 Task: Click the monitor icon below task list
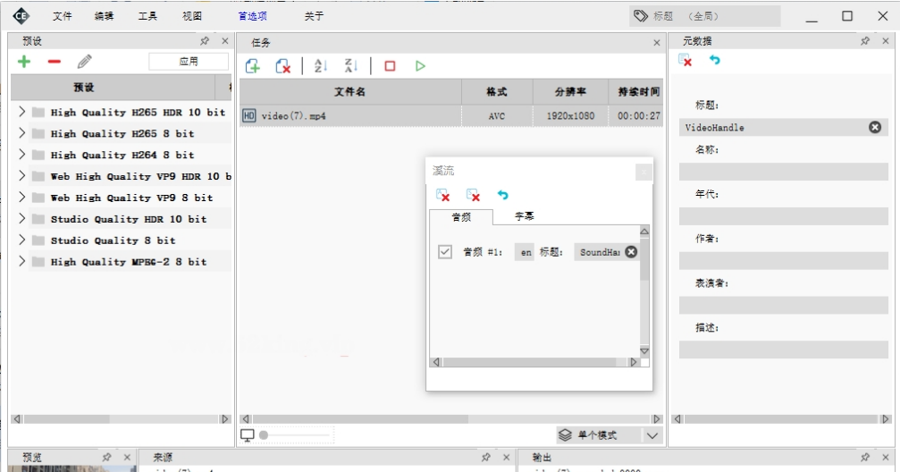point(248,435)
